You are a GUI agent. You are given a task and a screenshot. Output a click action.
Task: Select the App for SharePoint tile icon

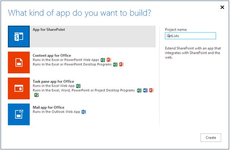tap(19, 36)
